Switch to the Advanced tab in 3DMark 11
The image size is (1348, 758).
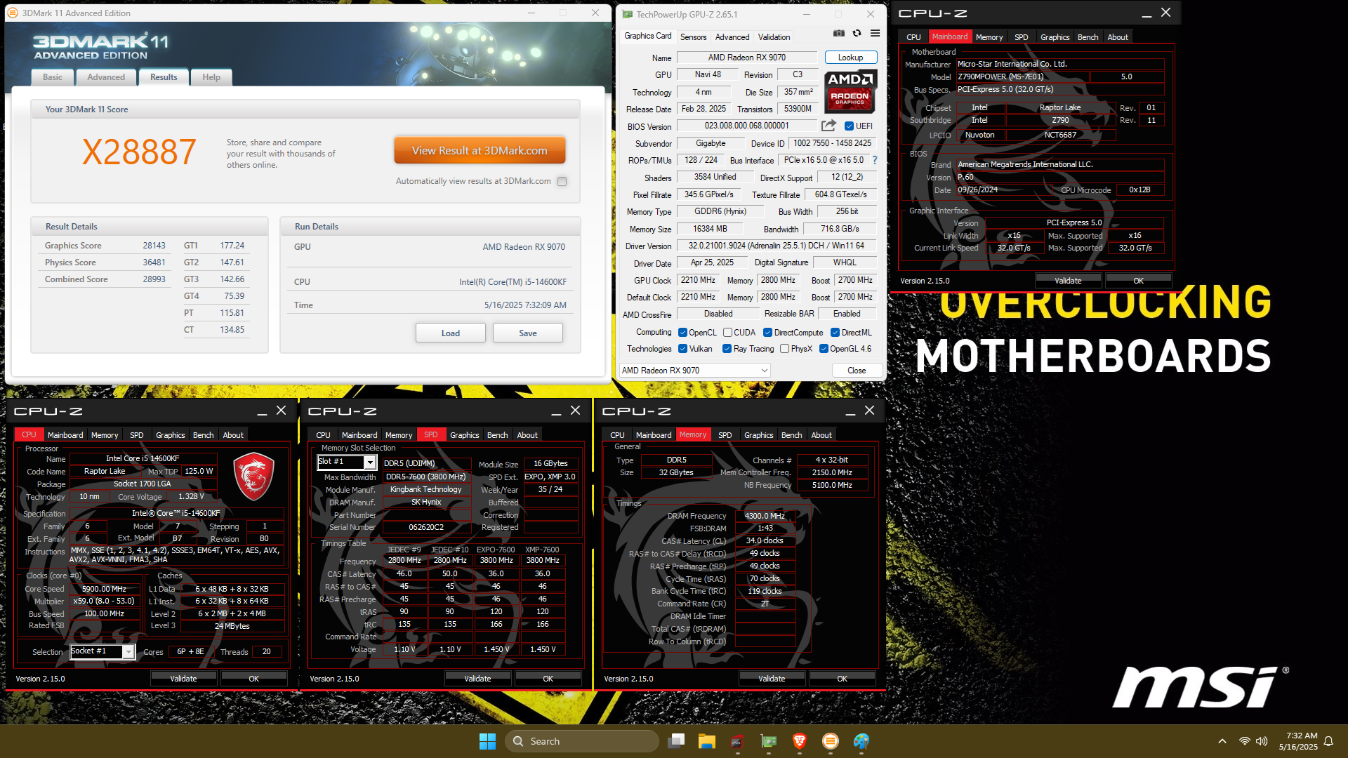pos(106,77)
